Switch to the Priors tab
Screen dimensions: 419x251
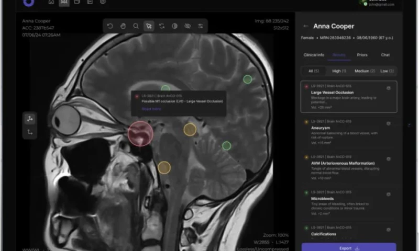362,55
